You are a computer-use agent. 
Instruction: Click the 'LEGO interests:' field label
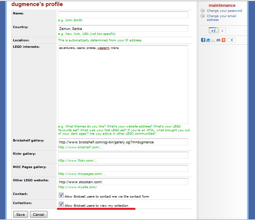[26, 47]
